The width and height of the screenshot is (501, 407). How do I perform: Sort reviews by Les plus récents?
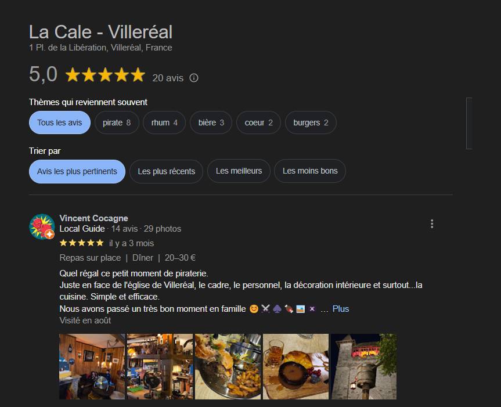click(166, 171)
